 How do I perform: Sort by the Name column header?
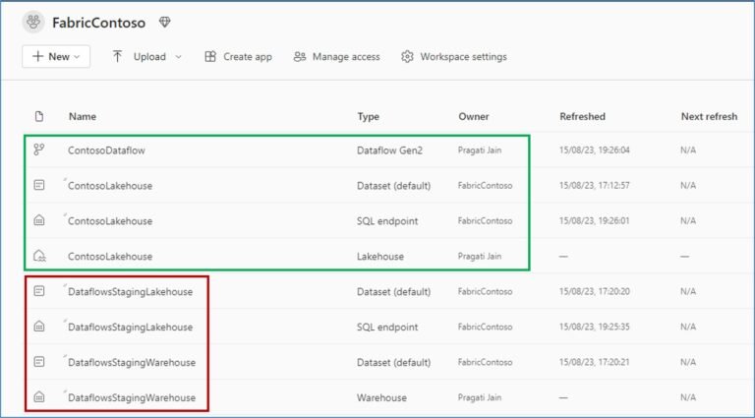(83, 116)
